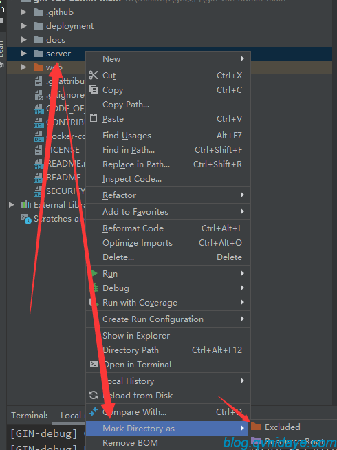Screen dimensions: 337x450
Task: Click the Paste clipboard icon
Action: coord(94,118)
